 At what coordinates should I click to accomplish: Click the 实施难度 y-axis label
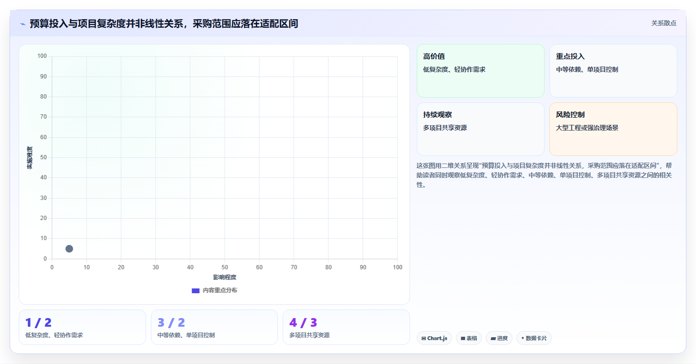[x=30, y=158]
